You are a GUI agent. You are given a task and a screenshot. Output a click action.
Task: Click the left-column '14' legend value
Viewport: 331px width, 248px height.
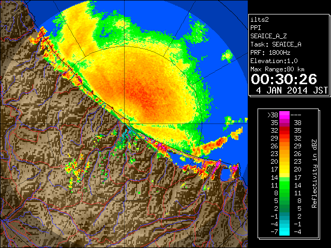(275, 178)
